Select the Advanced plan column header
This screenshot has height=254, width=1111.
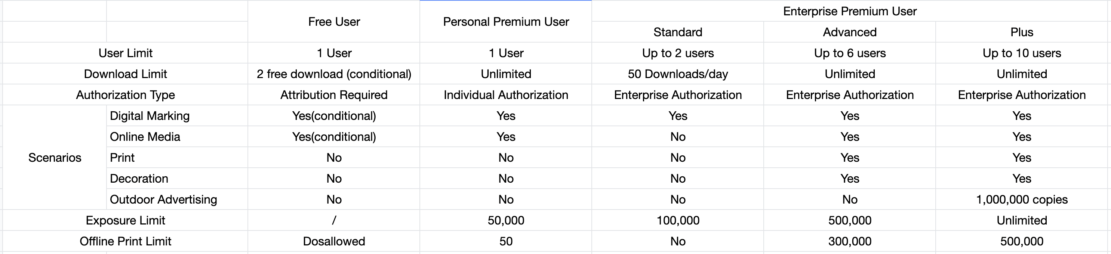[x=850, y=32]
